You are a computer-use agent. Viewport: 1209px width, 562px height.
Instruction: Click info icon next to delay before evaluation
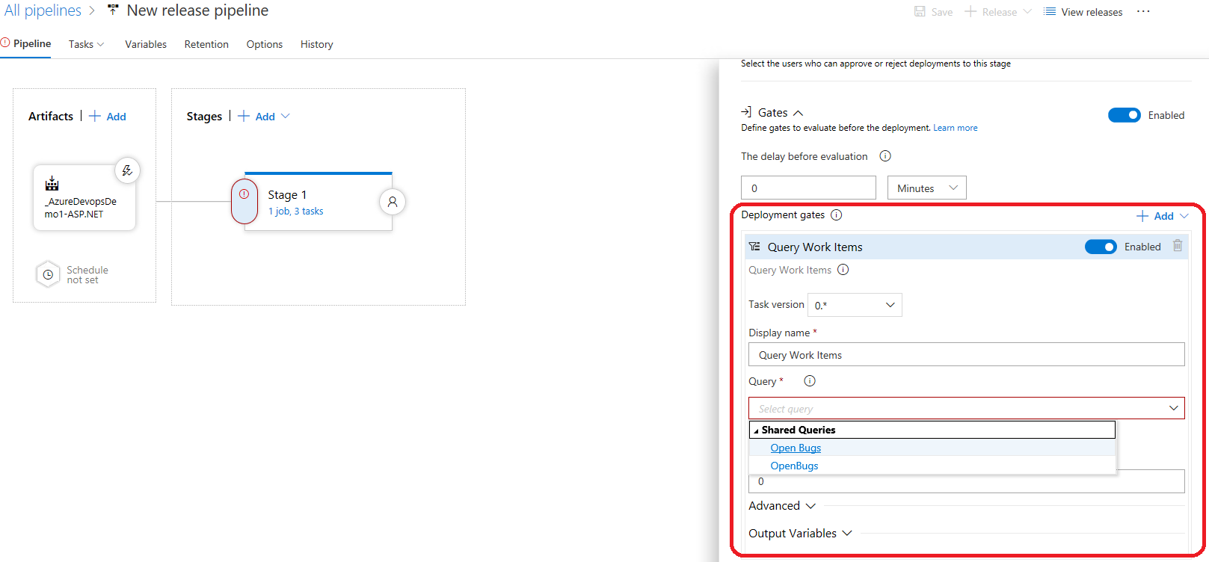[x=885, y=156]
